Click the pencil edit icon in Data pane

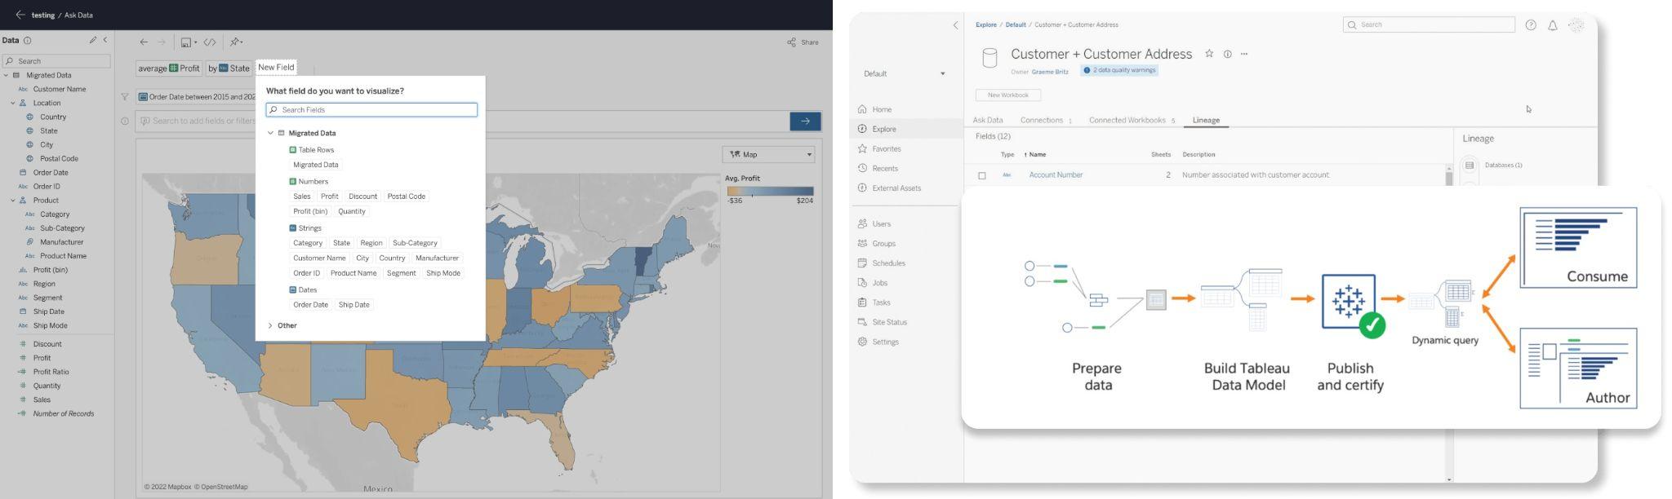pyautogui.click(x=93, y=40)
